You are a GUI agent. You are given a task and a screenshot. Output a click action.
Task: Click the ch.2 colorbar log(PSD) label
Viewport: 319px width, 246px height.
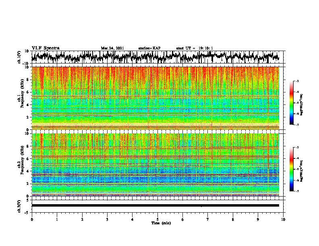(x=301, y=171)
